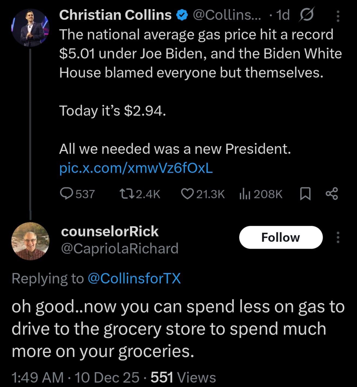Viewport: 357px width, 387px height.
Task: Open view analytics bar chart icon
Action: point(245,194)
